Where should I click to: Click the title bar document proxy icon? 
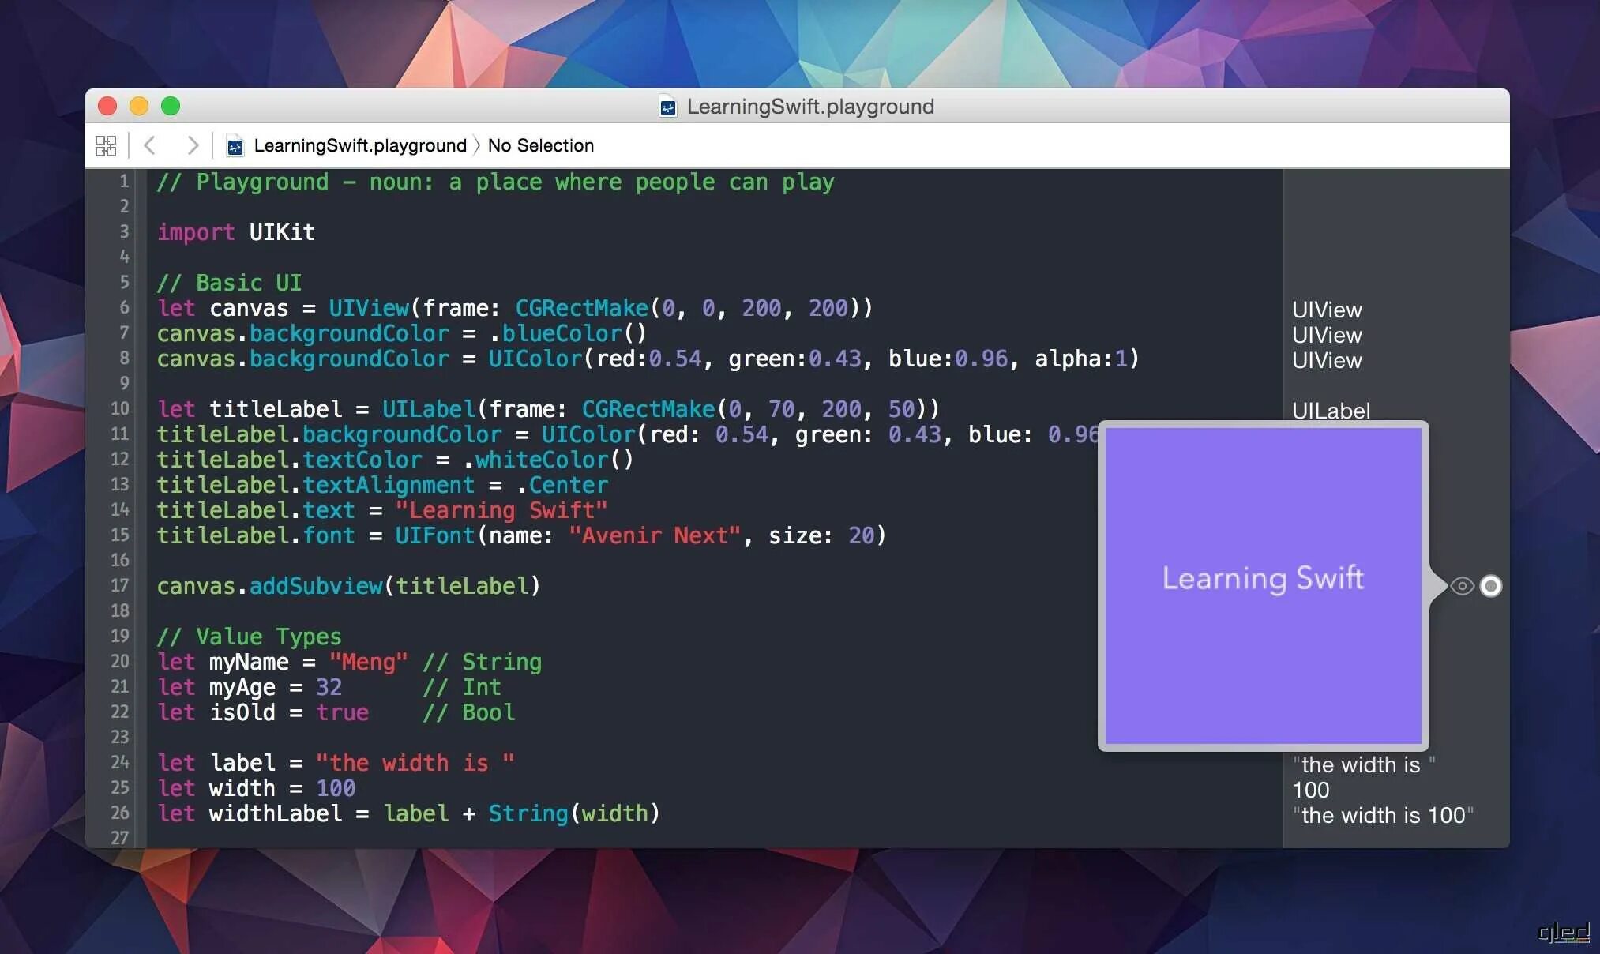click(668, 107)
